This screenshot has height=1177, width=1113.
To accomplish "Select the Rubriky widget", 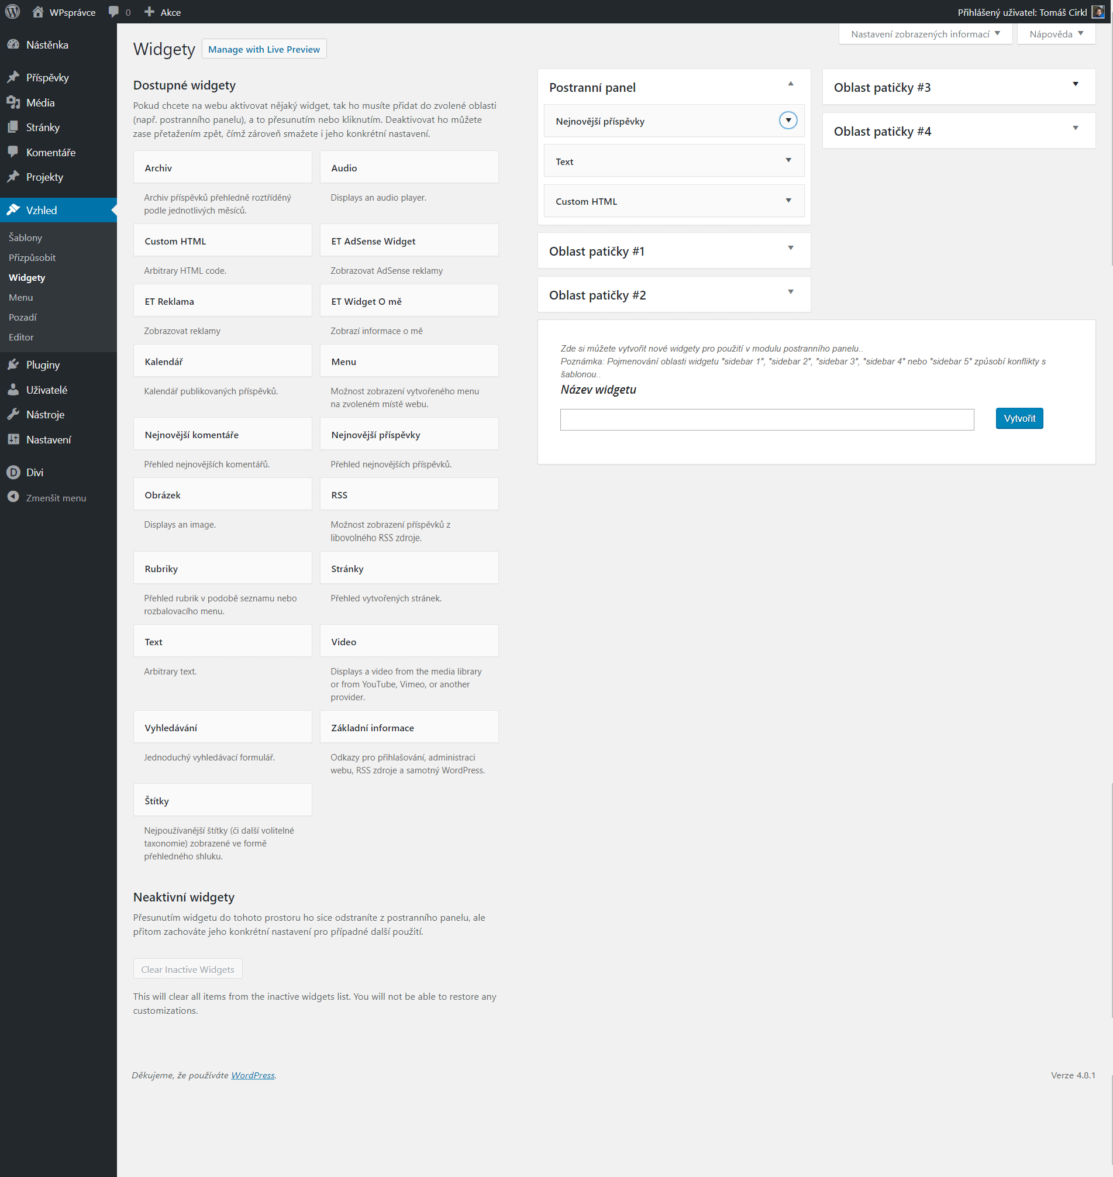I will [x=222, y=568].
